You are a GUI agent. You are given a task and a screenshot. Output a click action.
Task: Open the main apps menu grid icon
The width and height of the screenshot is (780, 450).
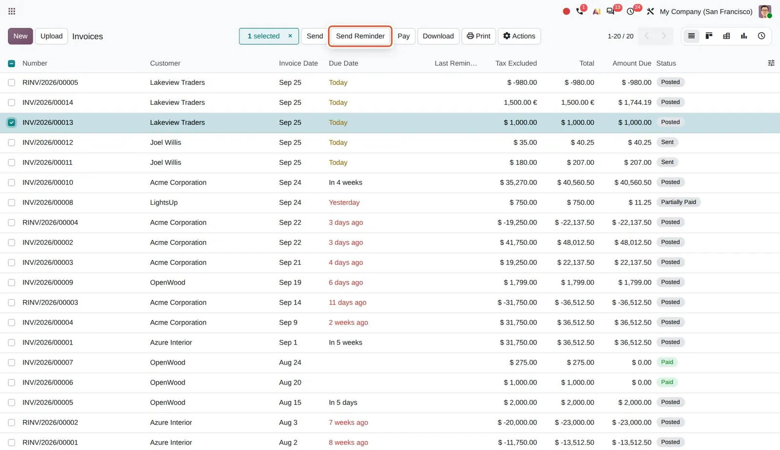[12, 11]
